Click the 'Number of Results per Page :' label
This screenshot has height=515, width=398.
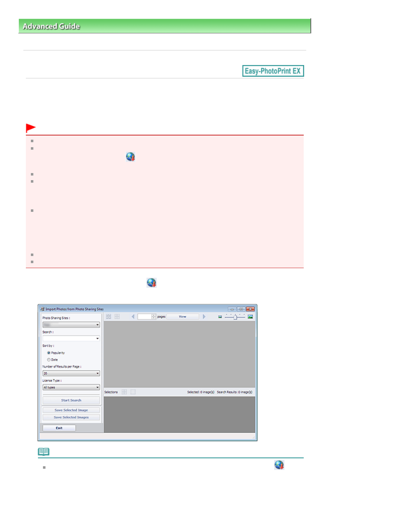pyautogui.click(x=62, y=367)
